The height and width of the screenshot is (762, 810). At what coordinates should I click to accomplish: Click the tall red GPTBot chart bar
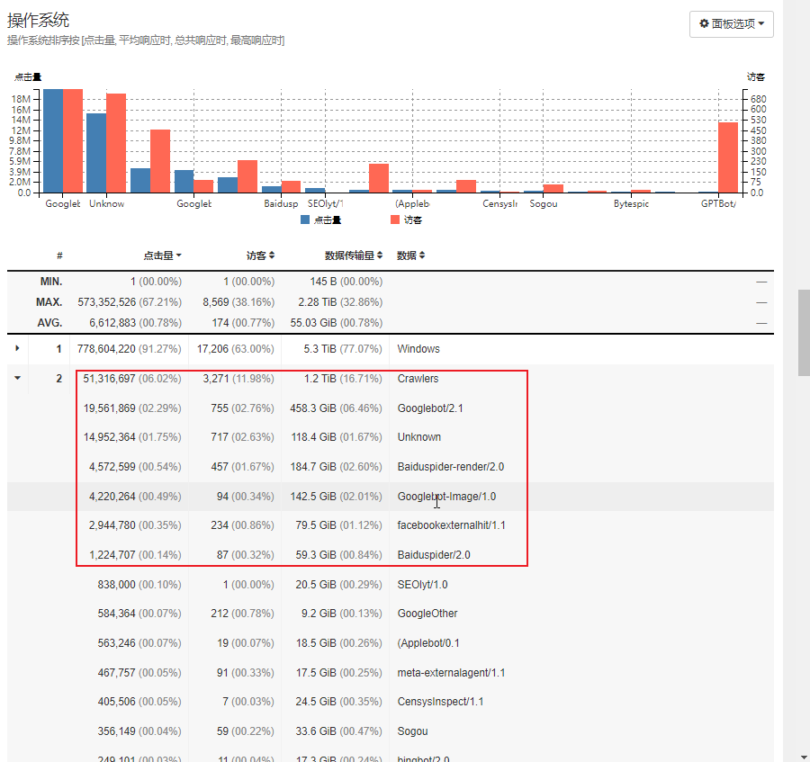click(x=727, y=157)
